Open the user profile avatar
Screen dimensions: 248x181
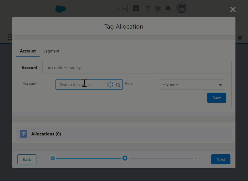coord(182,8)
